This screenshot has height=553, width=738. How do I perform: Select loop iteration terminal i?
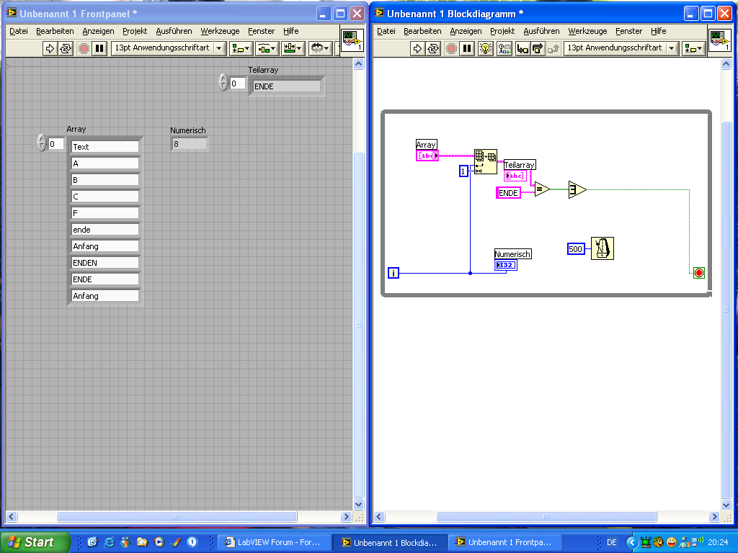tap(394, 273)
